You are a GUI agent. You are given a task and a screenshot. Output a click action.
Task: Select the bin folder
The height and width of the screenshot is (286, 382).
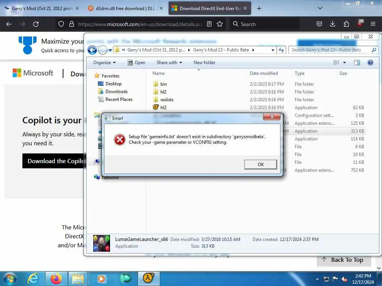coord(163,84)
